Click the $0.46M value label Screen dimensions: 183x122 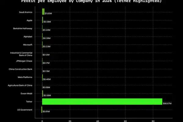[x=47, y=79]
